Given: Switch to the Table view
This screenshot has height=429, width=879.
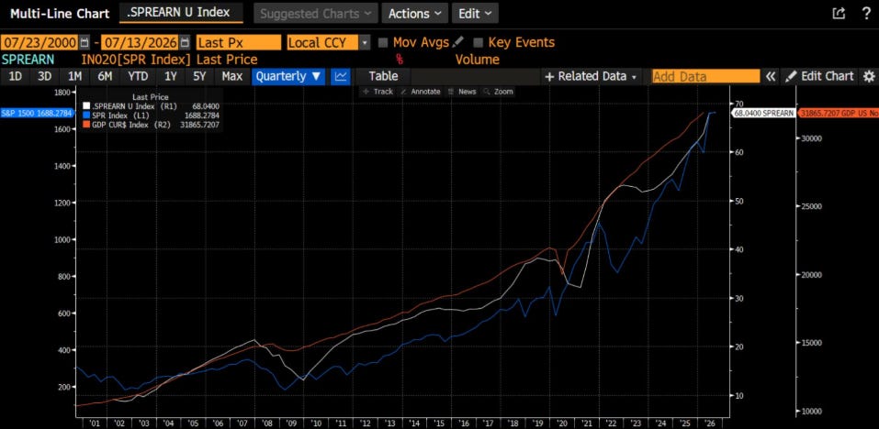Looking at the screenshot, I should click(383, 76).
